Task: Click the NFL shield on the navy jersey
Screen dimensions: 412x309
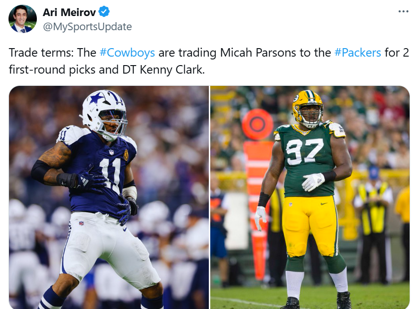Action: click(x=112, y=152)
